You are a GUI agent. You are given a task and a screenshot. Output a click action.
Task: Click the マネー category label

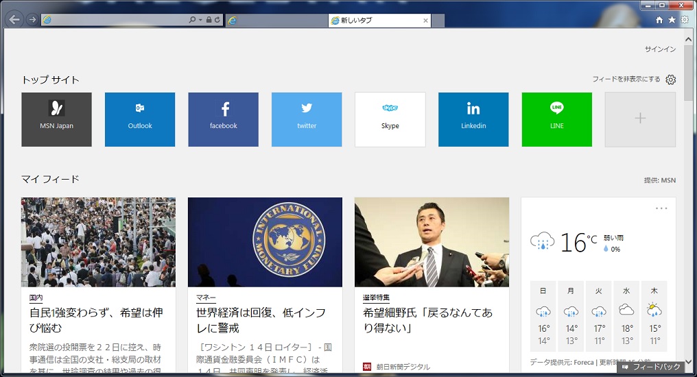(x=206, y=297)
